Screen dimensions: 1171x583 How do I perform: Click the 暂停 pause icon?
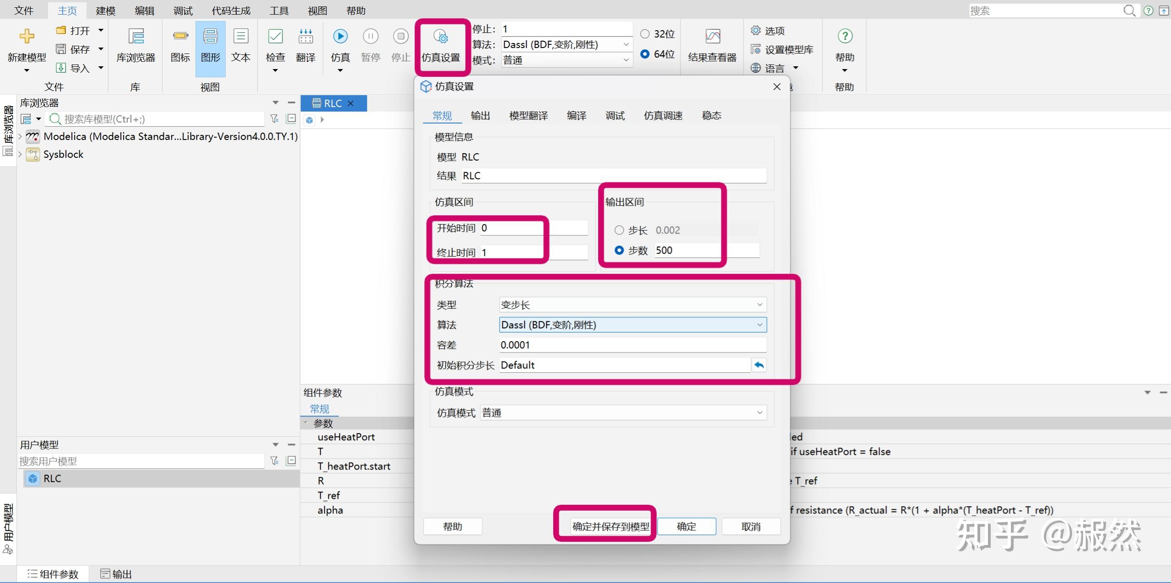coord(370,36)
